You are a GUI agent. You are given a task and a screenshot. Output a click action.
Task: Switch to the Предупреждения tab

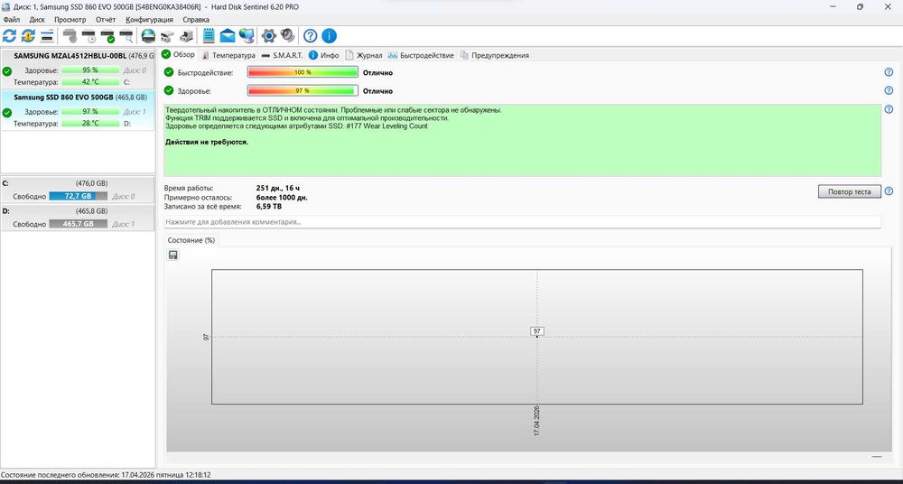click(x=494, y=55)
